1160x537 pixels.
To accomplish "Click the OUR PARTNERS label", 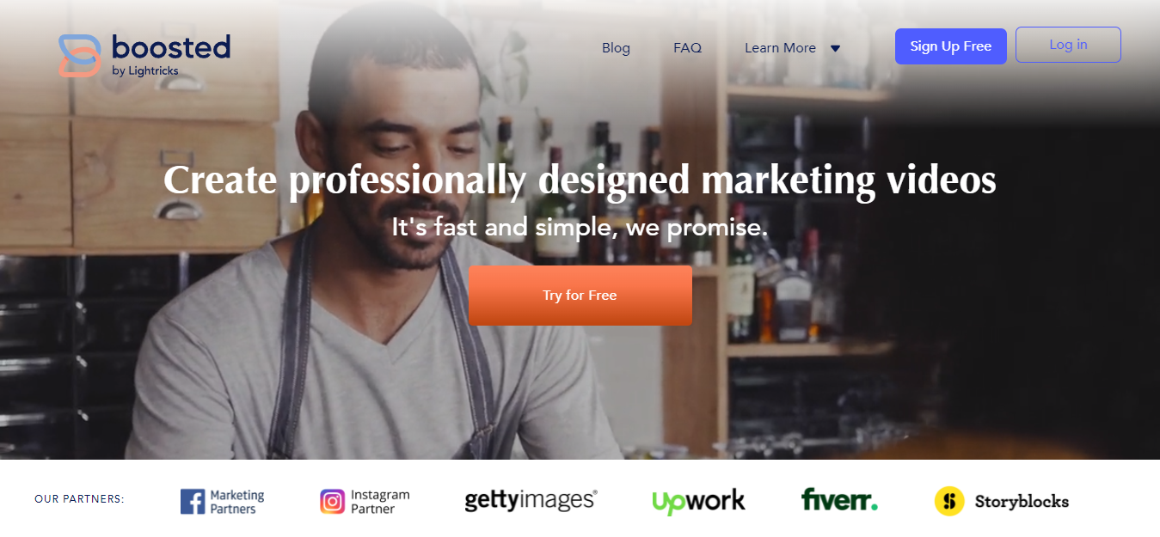I will 79,499.
